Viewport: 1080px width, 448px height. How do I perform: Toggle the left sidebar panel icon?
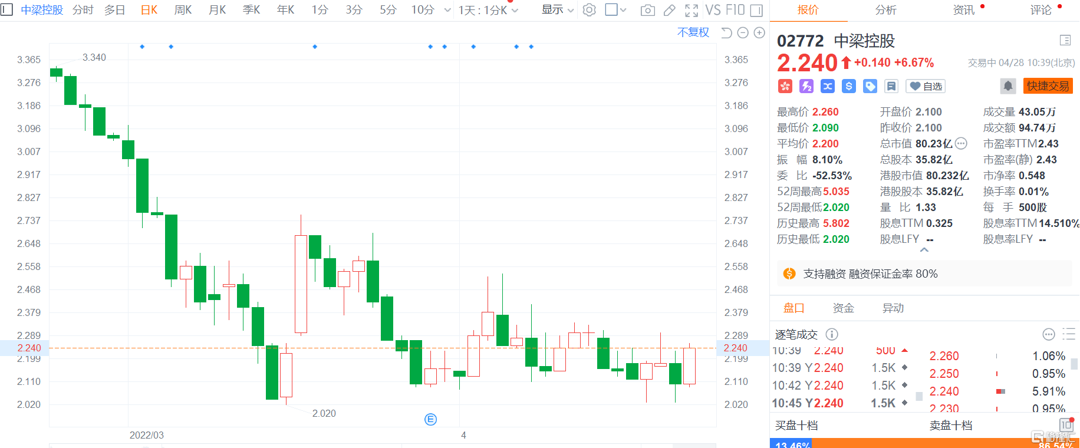coord(6,10)
